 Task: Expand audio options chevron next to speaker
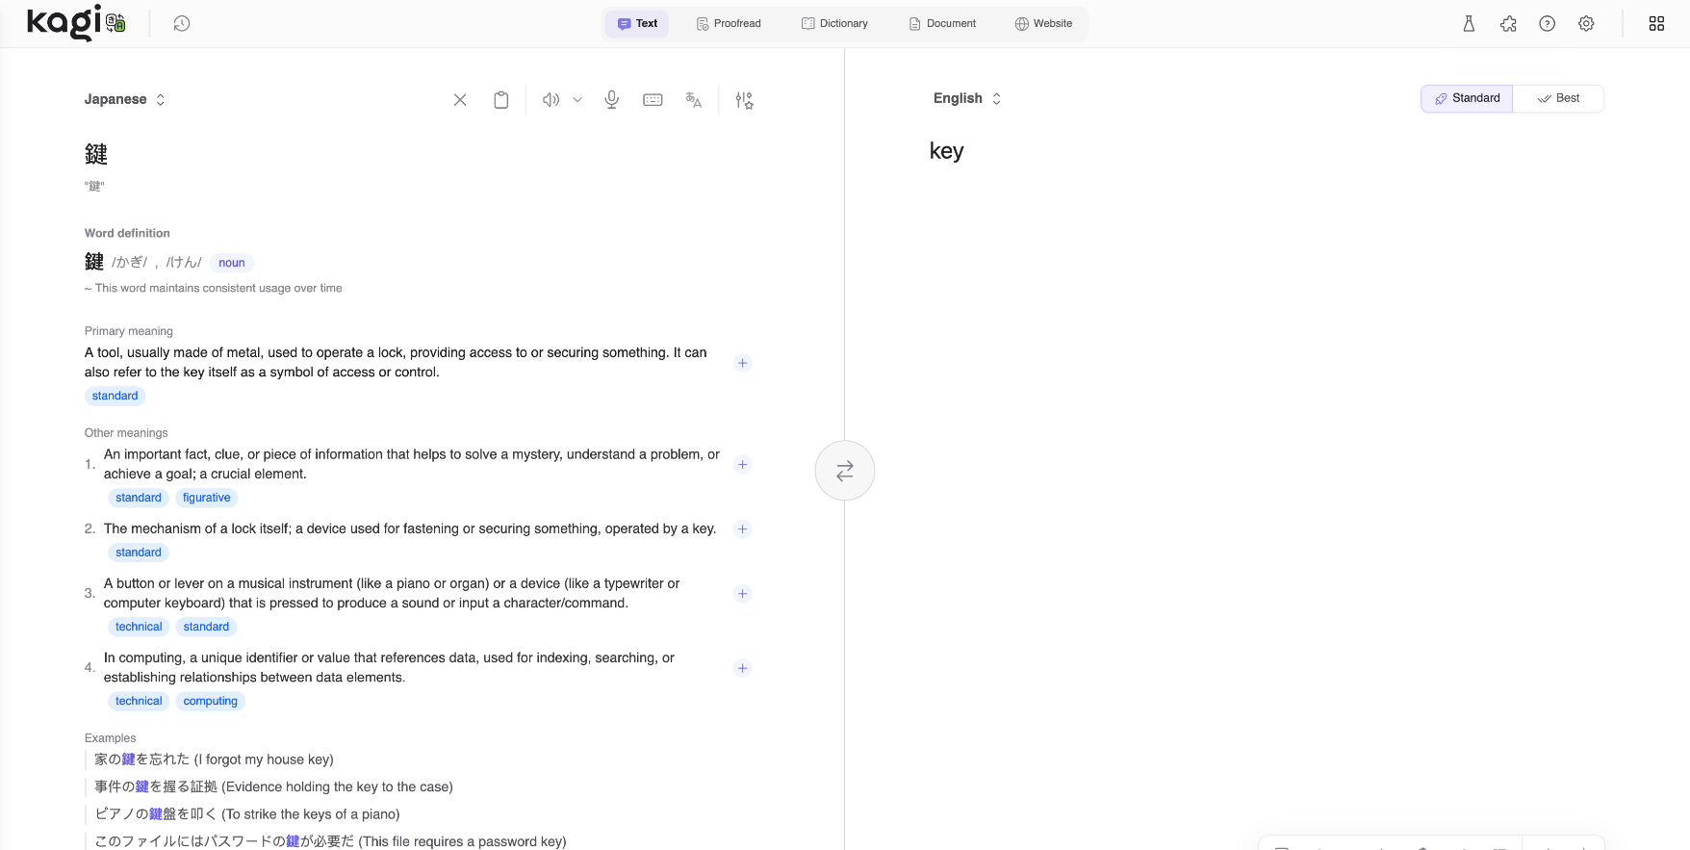tap(577, 100)
